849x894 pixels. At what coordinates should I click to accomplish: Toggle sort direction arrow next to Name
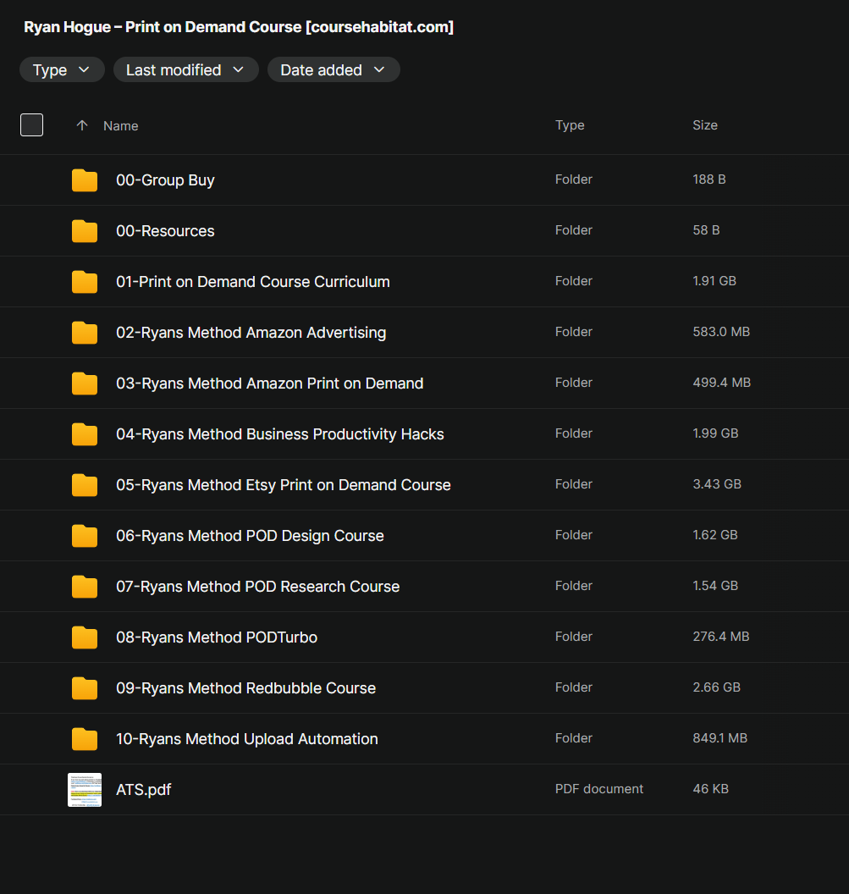(x=82, y=125)
